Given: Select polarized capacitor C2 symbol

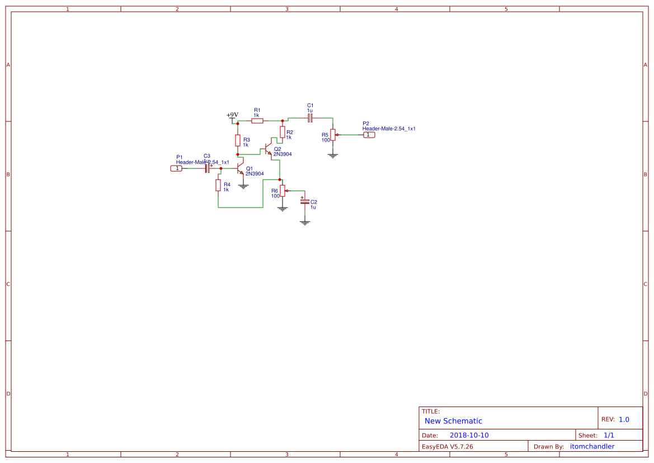Looking at the screenshot, I should pos(304,202).
